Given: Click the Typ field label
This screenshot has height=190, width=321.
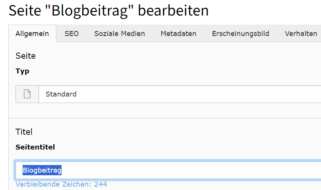Looking at the screenshot, I should 22,72.
